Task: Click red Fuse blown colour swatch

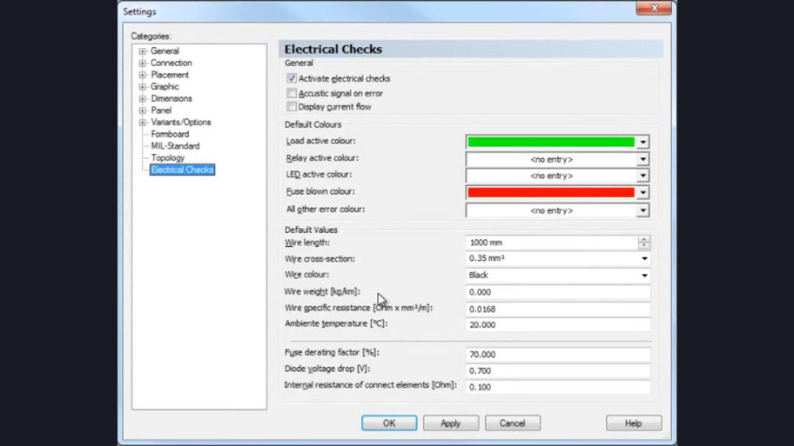Action: pyautogui.click(x=550, y=193)
